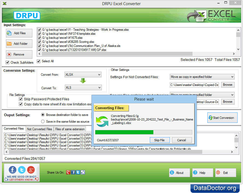The image size is (243, 193).
Task: Uncheck the #36285 Scoring.xlsx checkbox
Action: (39, 42)
